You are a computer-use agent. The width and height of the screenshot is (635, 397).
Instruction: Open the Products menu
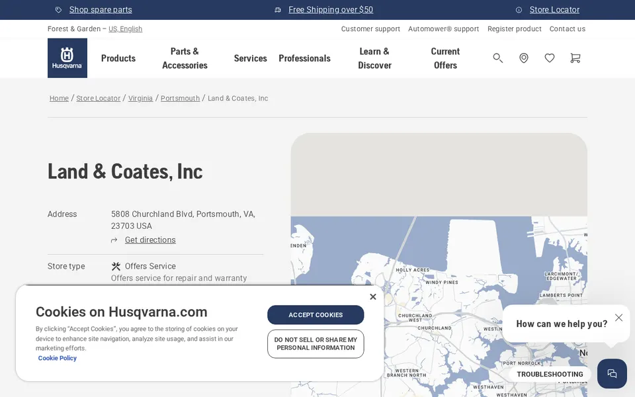pos(118,58)
